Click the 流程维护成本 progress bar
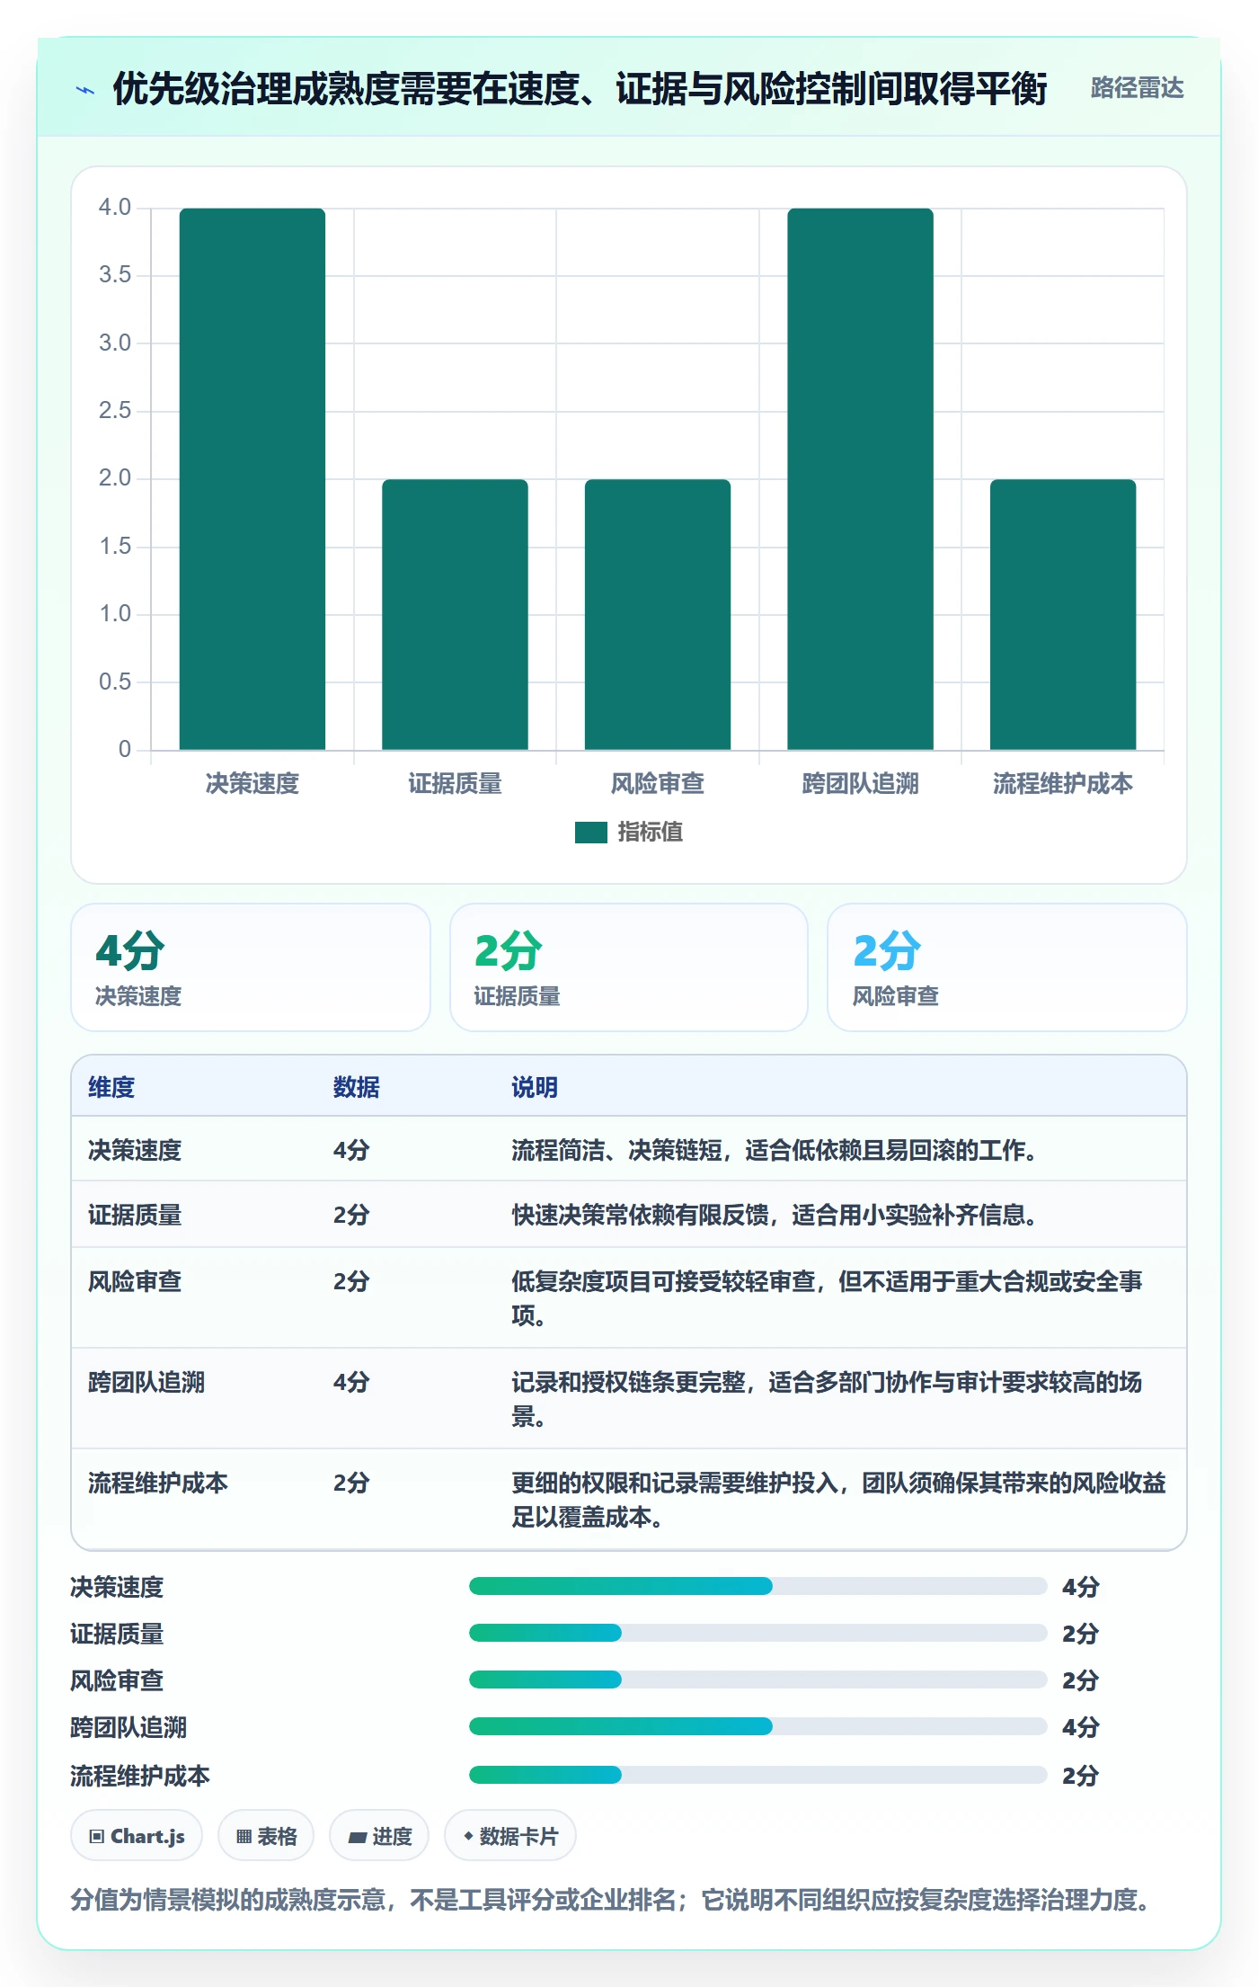The image size is (1258, 1987). coord(757,1775)
